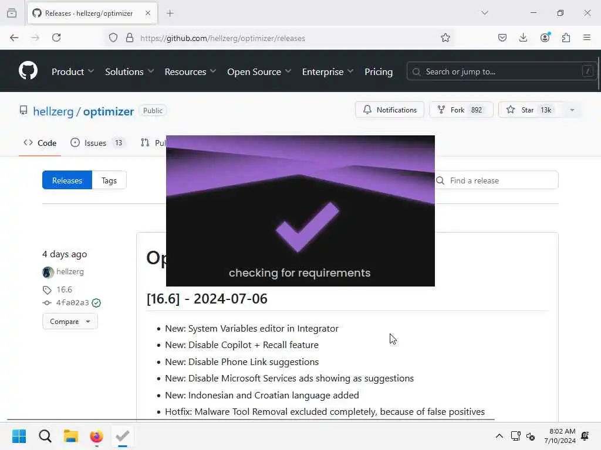Open Firefox hamburger application menu

(x=587, y=37)
